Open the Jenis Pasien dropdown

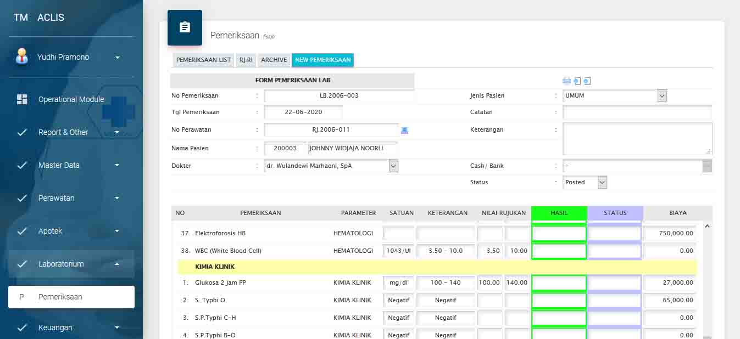click(662, 96)
